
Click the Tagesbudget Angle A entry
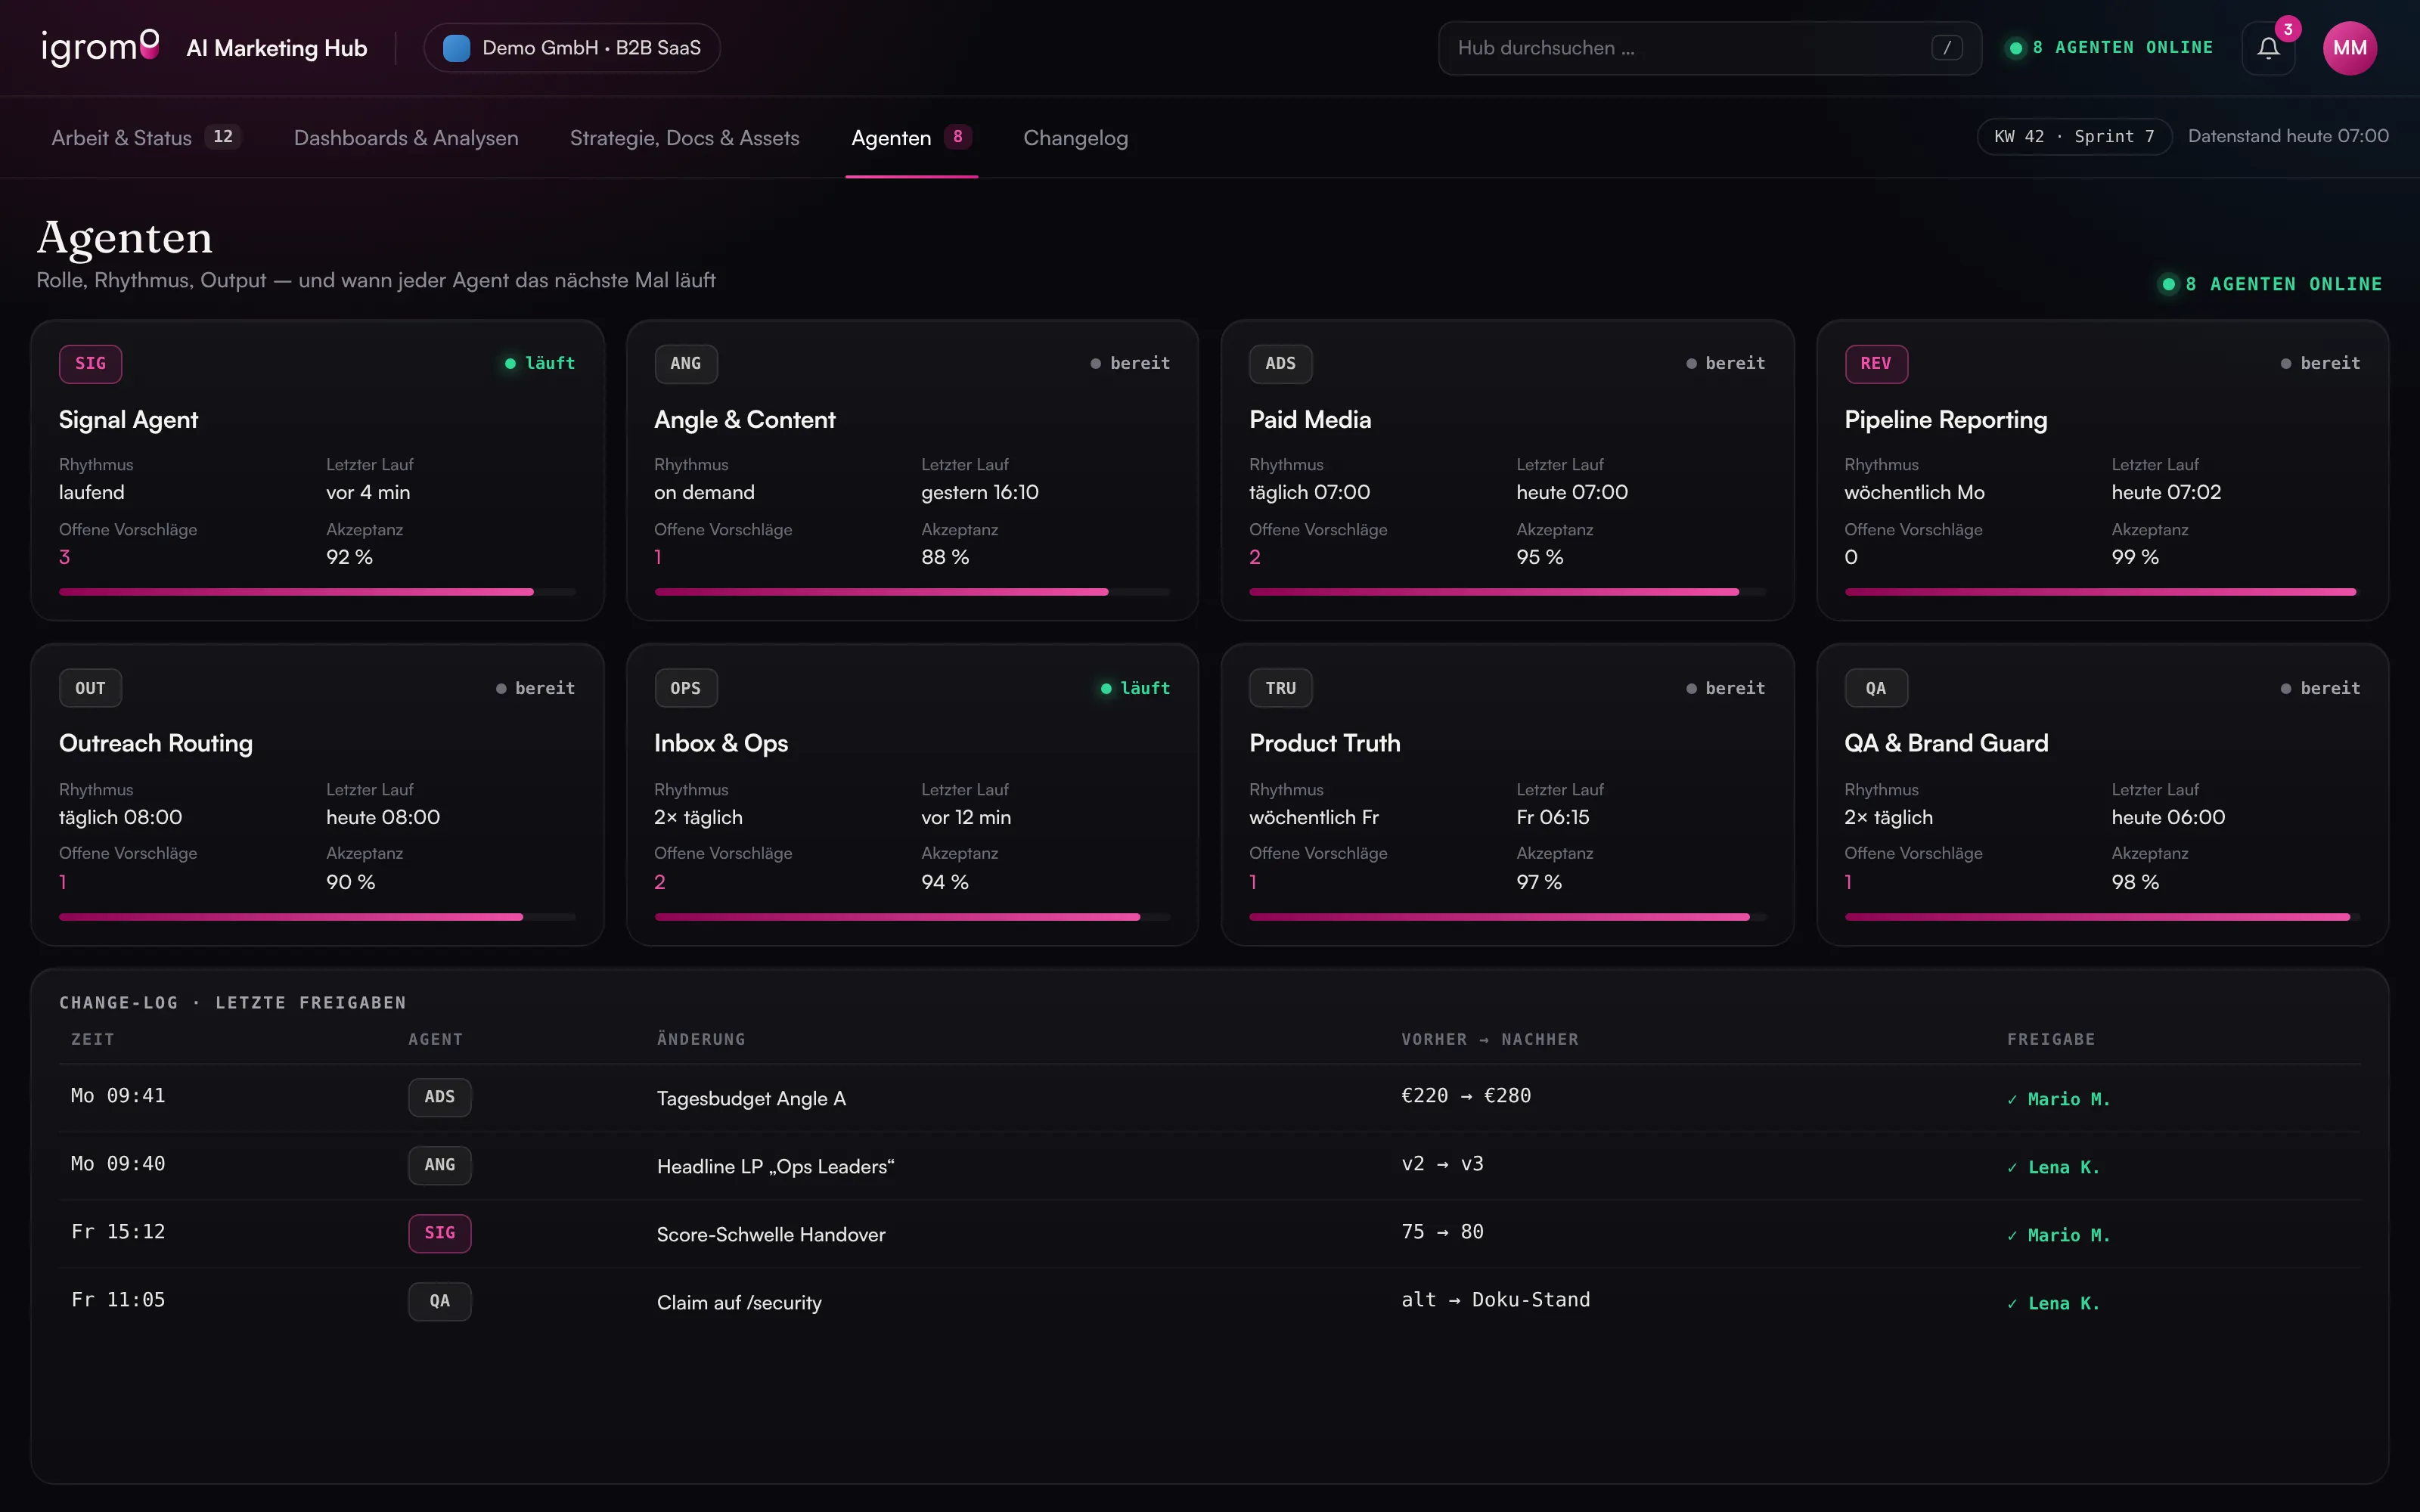tap(751, 1098)
